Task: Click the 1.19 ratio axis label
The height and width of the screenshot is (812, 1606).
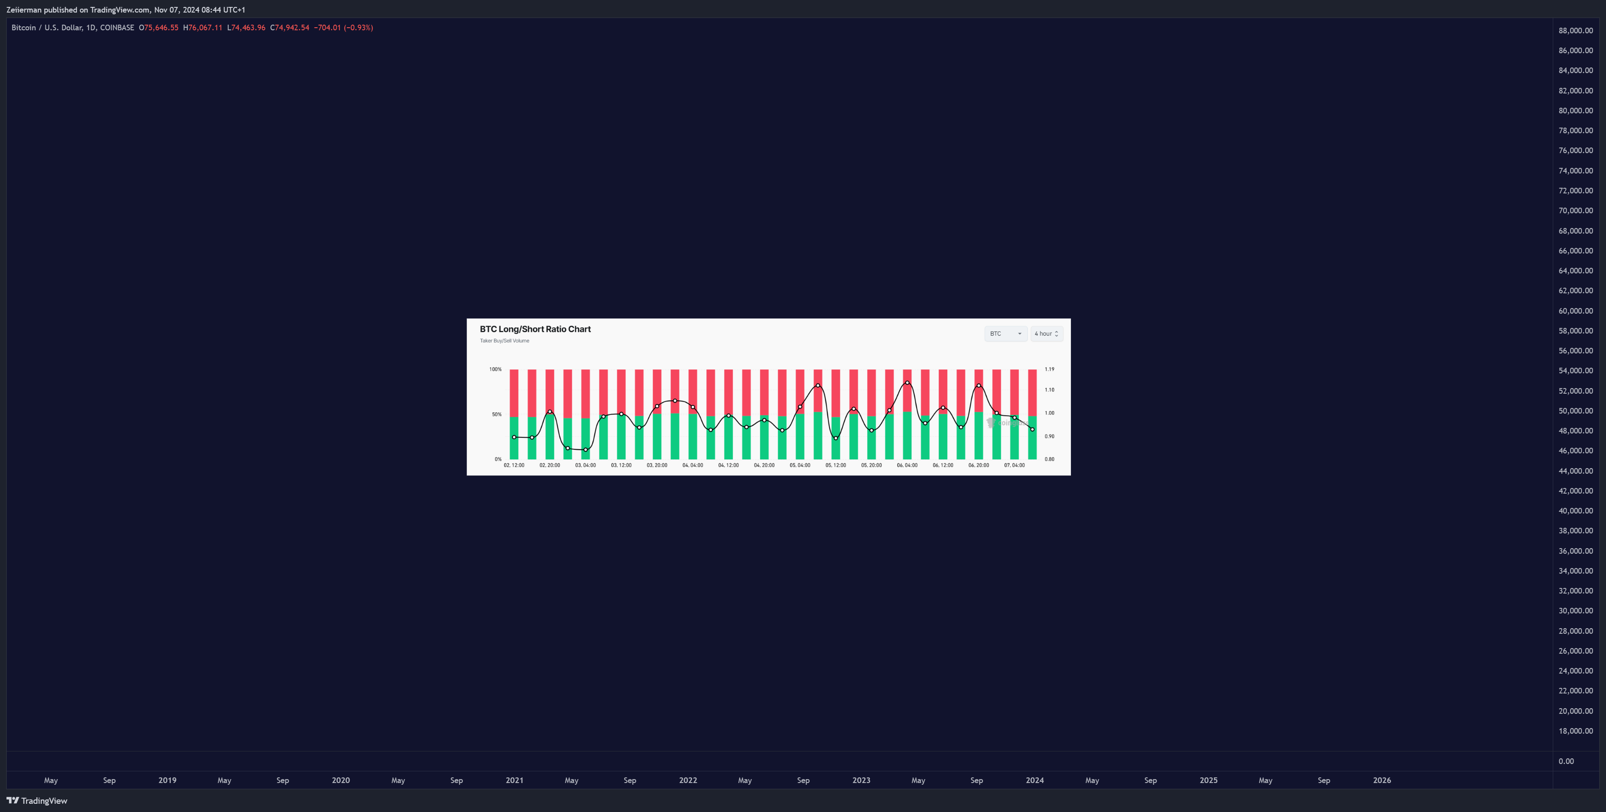Action: click(1049, 369)
